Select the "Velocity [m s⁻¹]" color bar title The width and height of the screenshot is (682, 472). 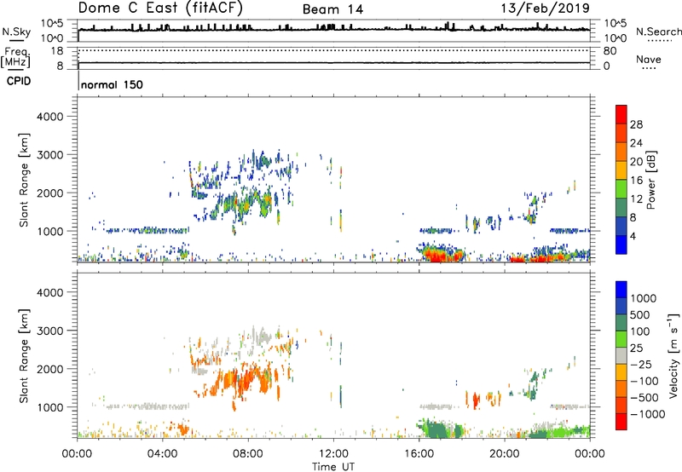tap(673, 355)
